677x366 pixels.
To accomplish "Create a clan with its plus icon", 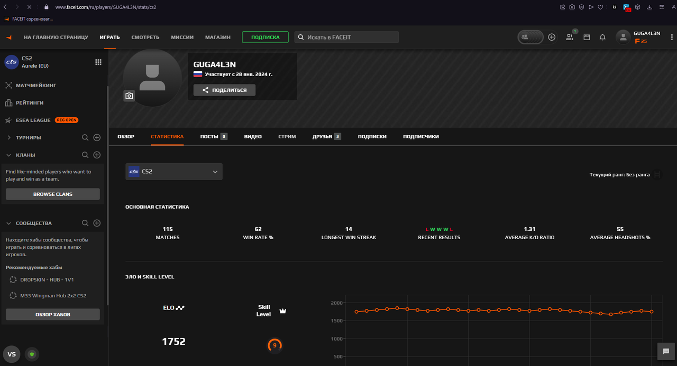I will pos(97,155).
